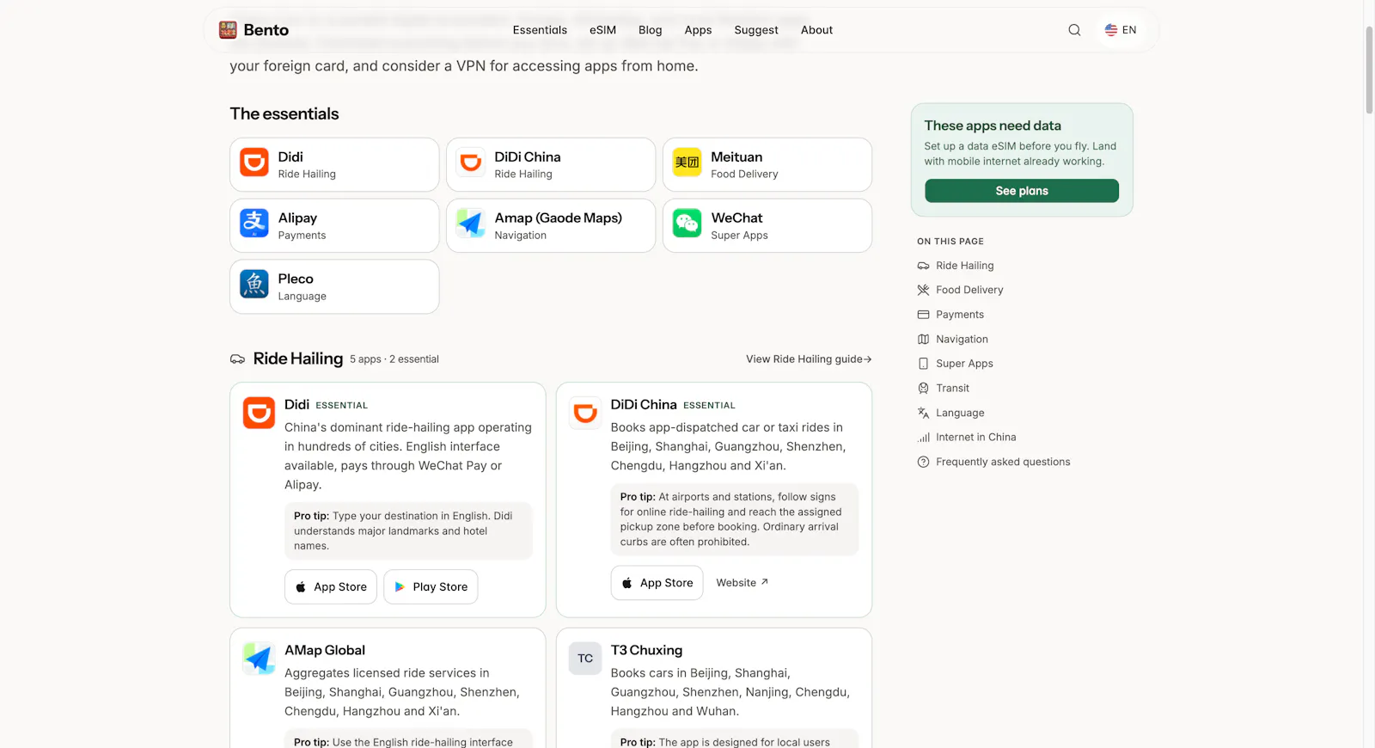Jump to Frequently asked questions
The image size is (1375, 748).
[x=1003, y=463]
